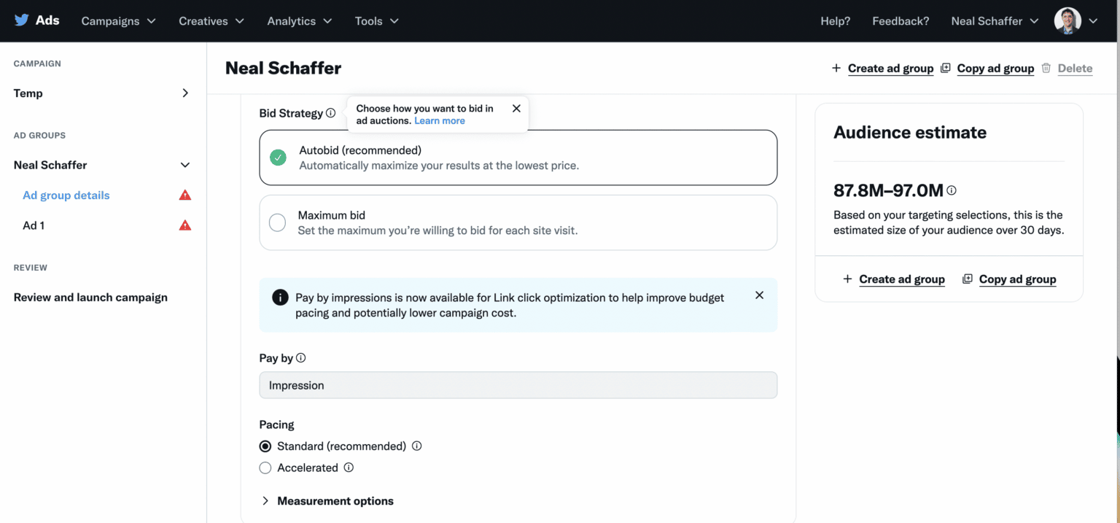The height and width of the screenshot is (523, 1120).
Task: Open the Campaigns dropdown
Action: tap(118, 21)
